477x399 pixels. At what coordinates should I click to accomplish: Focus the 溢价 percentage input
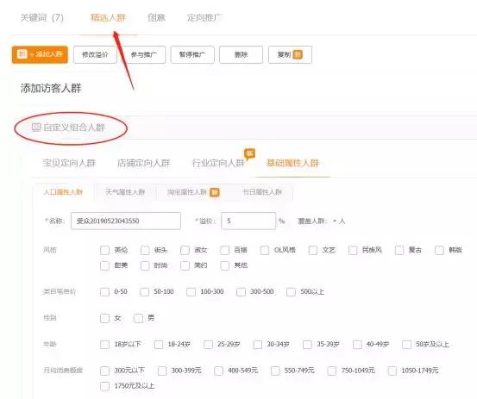(x=248, y=221)
